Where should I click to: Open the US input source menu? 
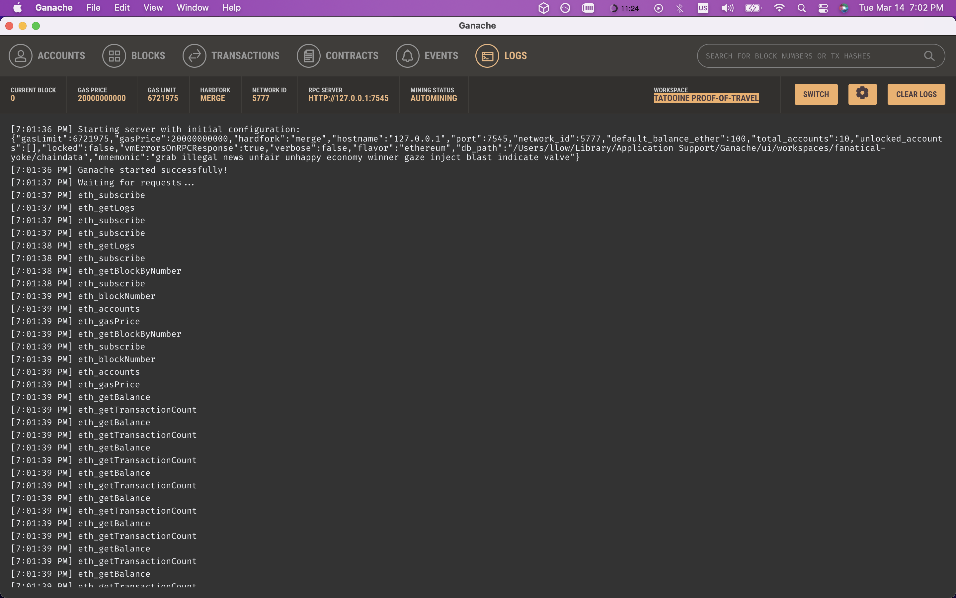tap(703, 8)
